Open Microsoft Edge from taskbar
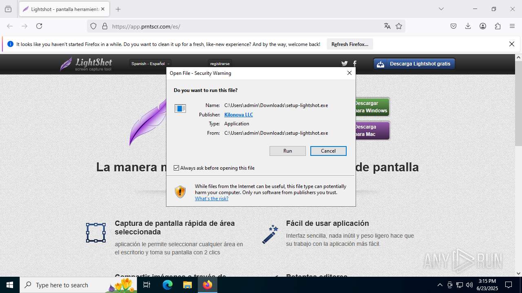Viewport: 522px width, 293px height. [x=168, y=285]
